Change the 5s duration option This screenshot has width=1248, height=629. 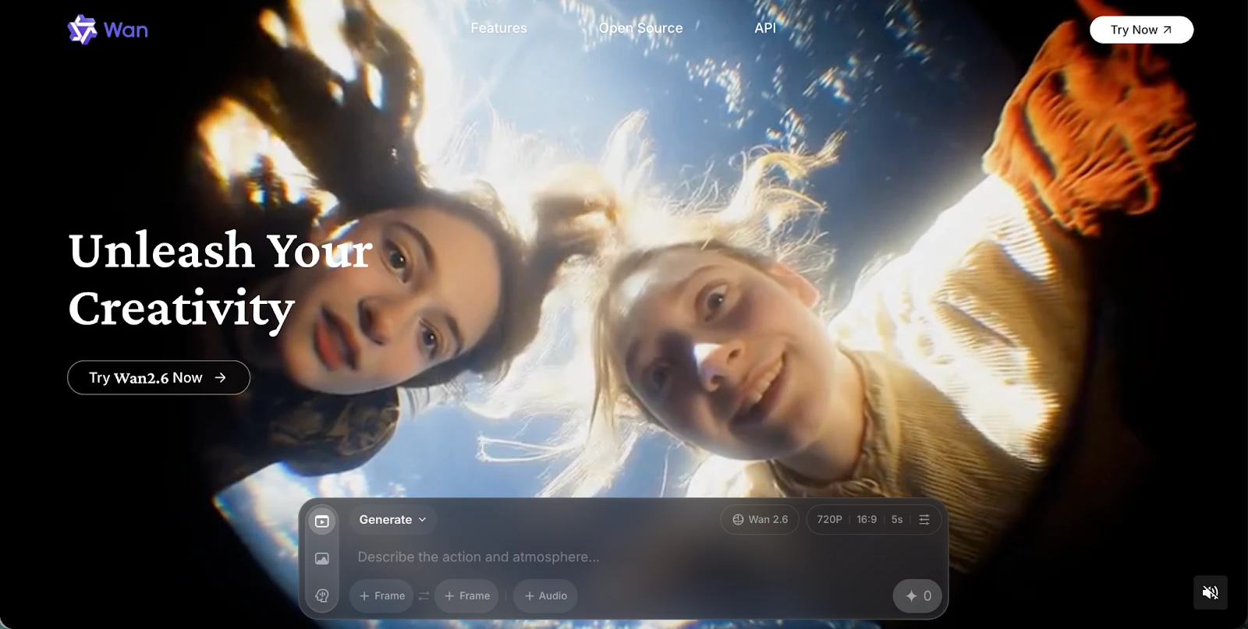(897, 520)
